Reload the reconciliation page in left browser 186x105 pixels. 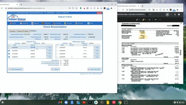(x=2, y=8)
